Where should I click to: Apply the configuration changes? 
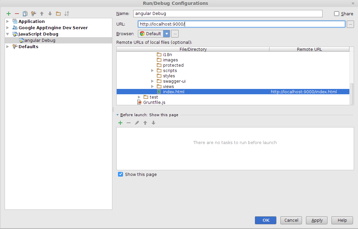(x=316, y=220)
